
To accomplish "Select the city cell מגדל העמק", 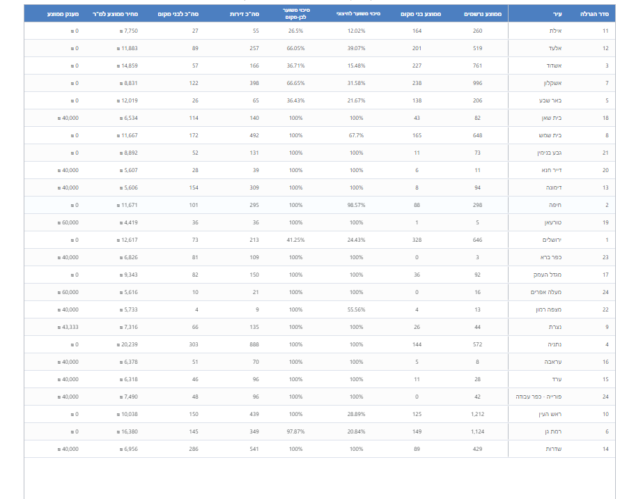I will pyautogui.click(x=548, y=275).
